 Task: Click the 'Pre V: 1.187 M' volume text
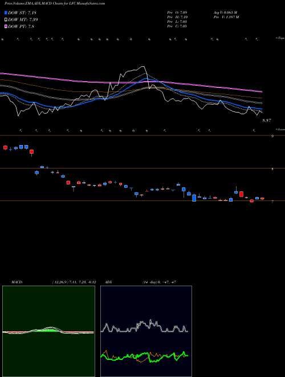point(226,17)
